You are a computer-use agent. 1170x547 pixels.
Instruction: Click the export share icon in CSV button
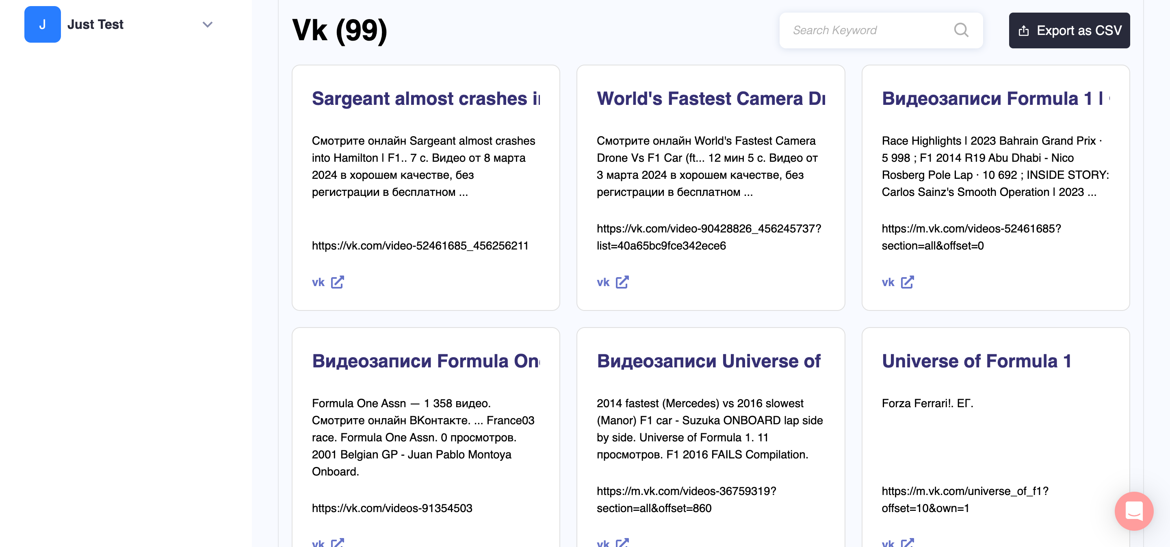click(x=1024, y=30)
